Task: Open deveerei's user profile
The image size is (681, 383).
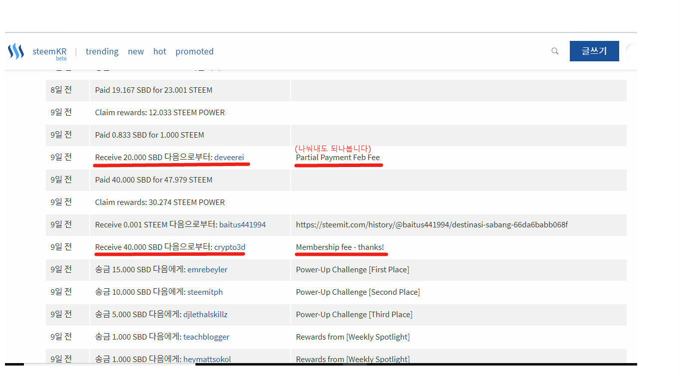Action: point(230,157)
